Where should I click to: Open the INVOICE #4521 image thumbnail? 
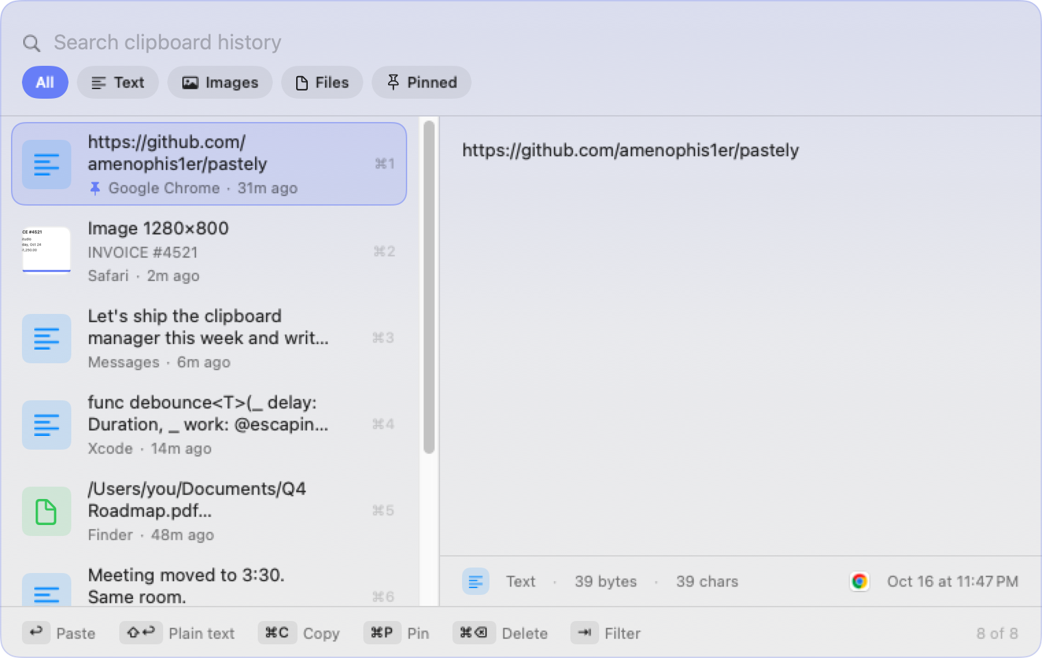(x=47, y=250)
